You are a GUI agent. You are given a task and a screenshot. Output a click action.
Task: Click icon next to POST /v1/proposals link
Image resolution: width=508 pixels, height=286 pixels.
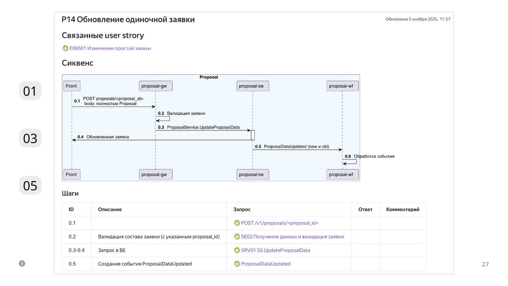(237, 223)
